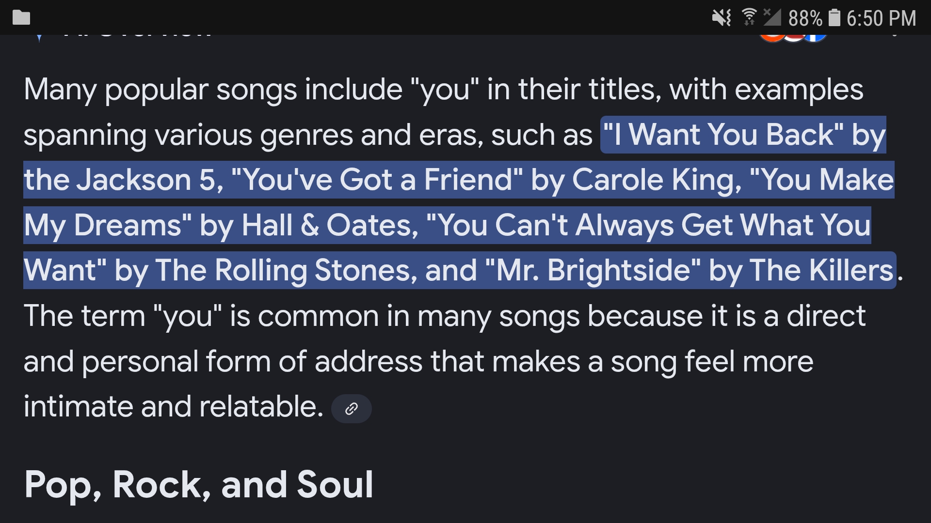Tap the words 'intimate and relatable'
Image resolution: width=931 pixels, height=523 pixels.
pos(173,406)
